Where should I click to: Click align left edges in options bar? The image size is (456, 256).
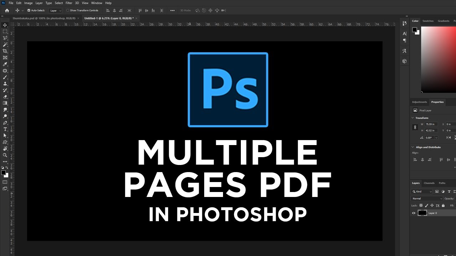pos(108,10)
